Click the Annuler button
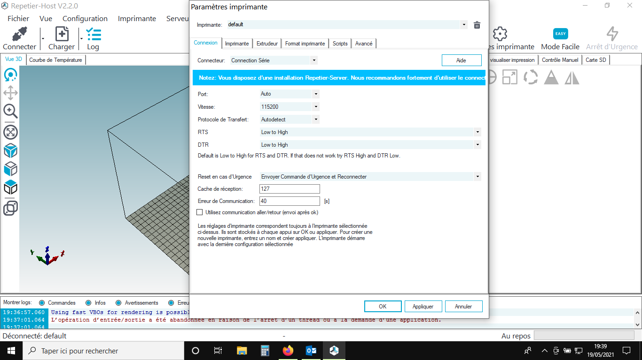 (x=463, y=306)
